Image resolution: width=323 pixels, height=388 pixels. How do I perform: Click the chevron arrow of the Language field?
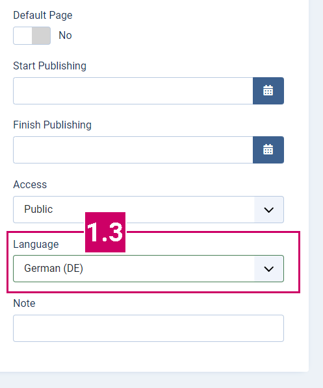(268, 269)
